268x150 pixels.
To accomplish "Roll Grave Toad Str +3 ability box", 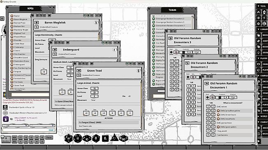I will 86,113.
